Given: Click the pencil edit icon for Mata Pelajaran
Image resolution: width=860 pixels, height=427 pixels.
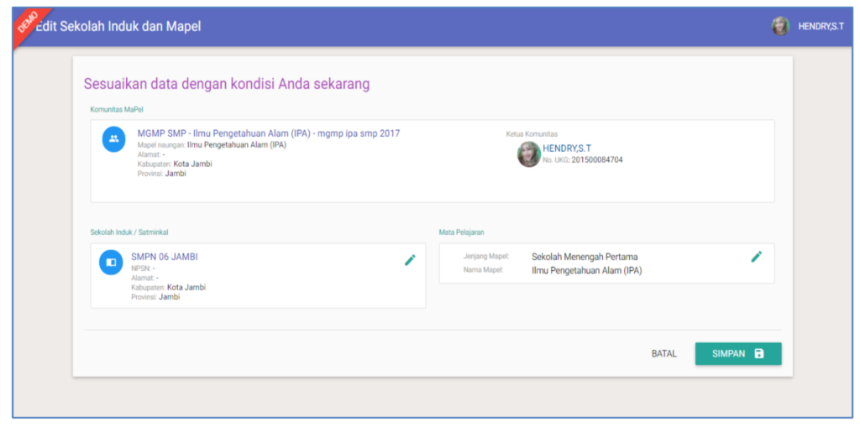Looking at the screenshot, I should [757, 257].
